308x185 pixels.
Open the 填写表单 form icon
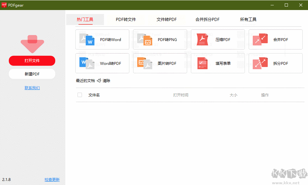[x=203, y=63]
